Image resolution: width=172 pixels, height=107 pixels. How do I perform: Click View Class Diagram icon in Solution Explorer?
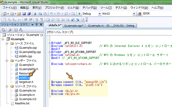pos(21,30)
